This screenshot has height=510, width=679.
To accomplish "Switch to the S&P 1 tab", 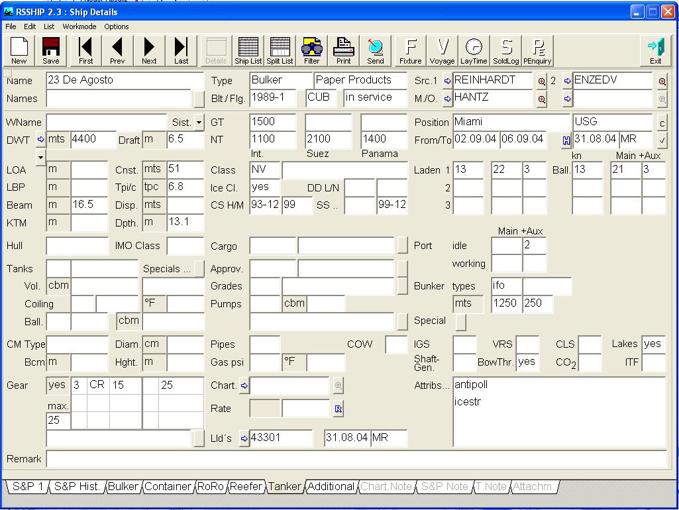I will (x=28, y=487).
